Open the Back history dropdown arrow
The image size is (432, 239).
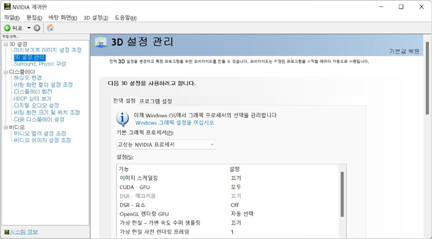[28, 28]
